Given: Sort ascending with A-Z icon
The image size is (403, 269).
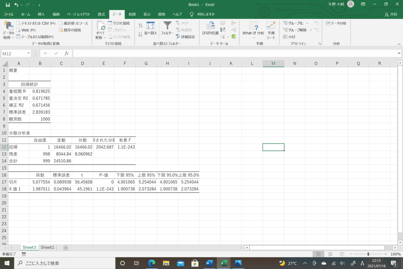Looking at the screenshot, I should click(x=141, y=26).
